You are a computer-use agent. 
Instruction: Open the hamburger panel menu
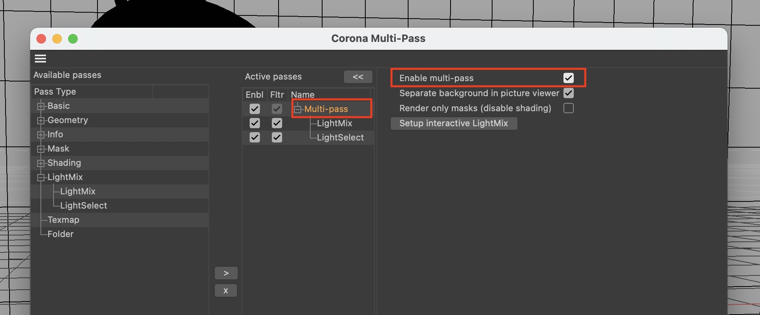tap(40, 59)
